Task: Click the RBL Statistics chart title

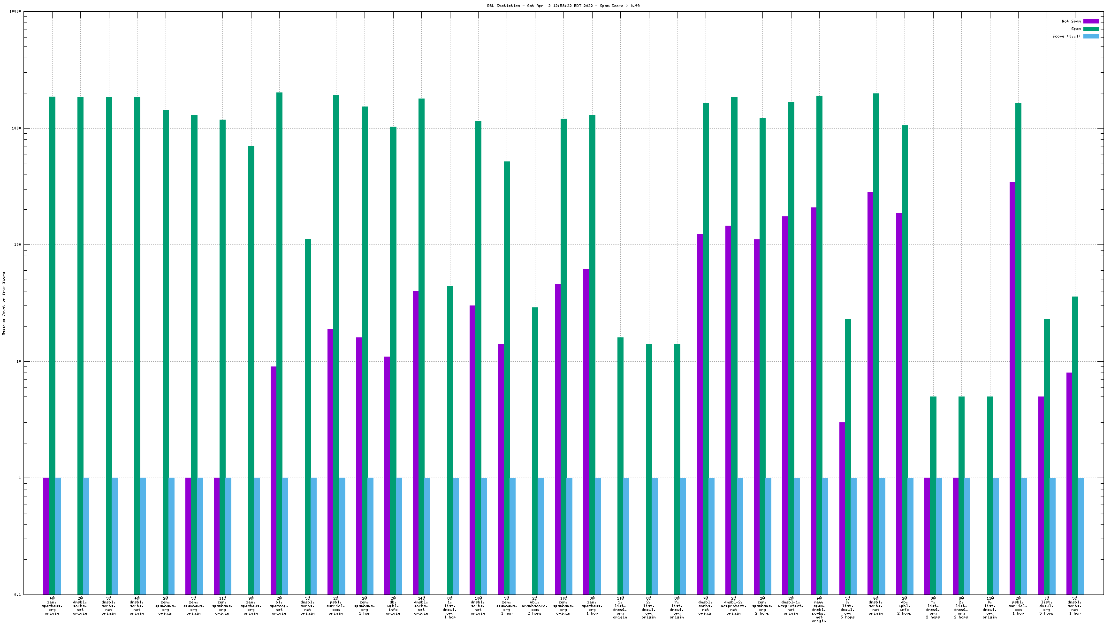Action: 563,6
